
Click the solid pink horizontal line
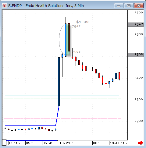(62, 116)
